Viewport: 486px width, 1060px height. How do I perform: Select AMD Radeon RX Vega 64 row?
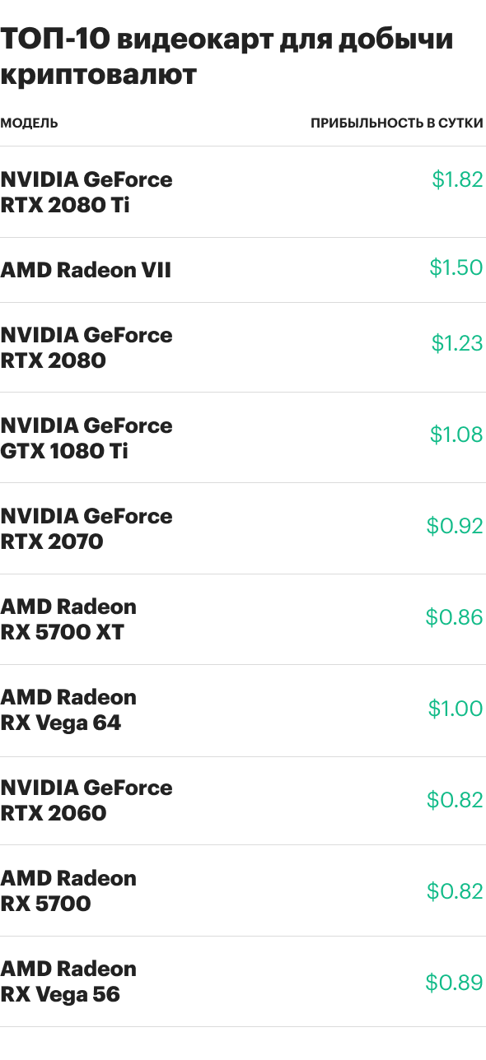coord(68,709)
